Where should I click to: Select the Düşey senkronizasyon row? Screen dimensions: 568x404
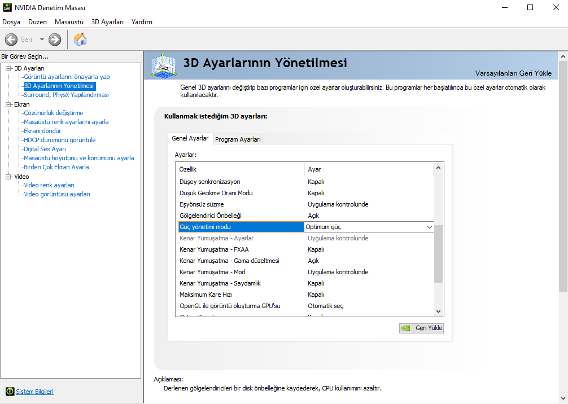point(305,182)
